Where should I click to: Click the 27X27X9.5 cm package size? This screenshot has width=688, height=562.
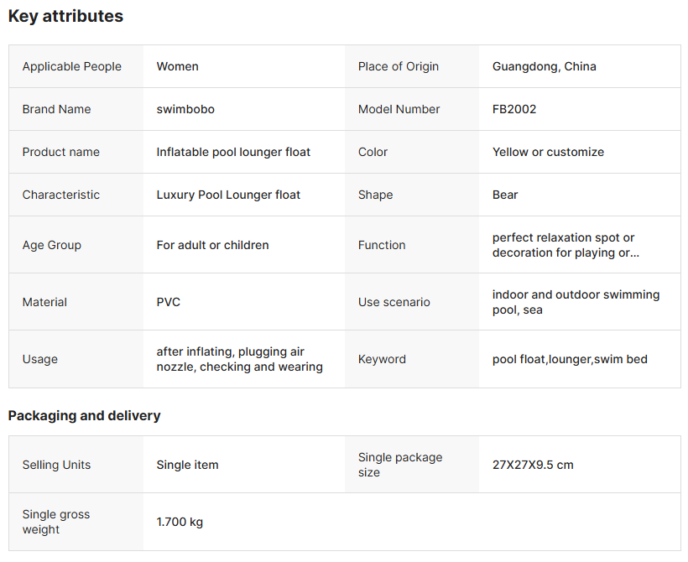533,465
